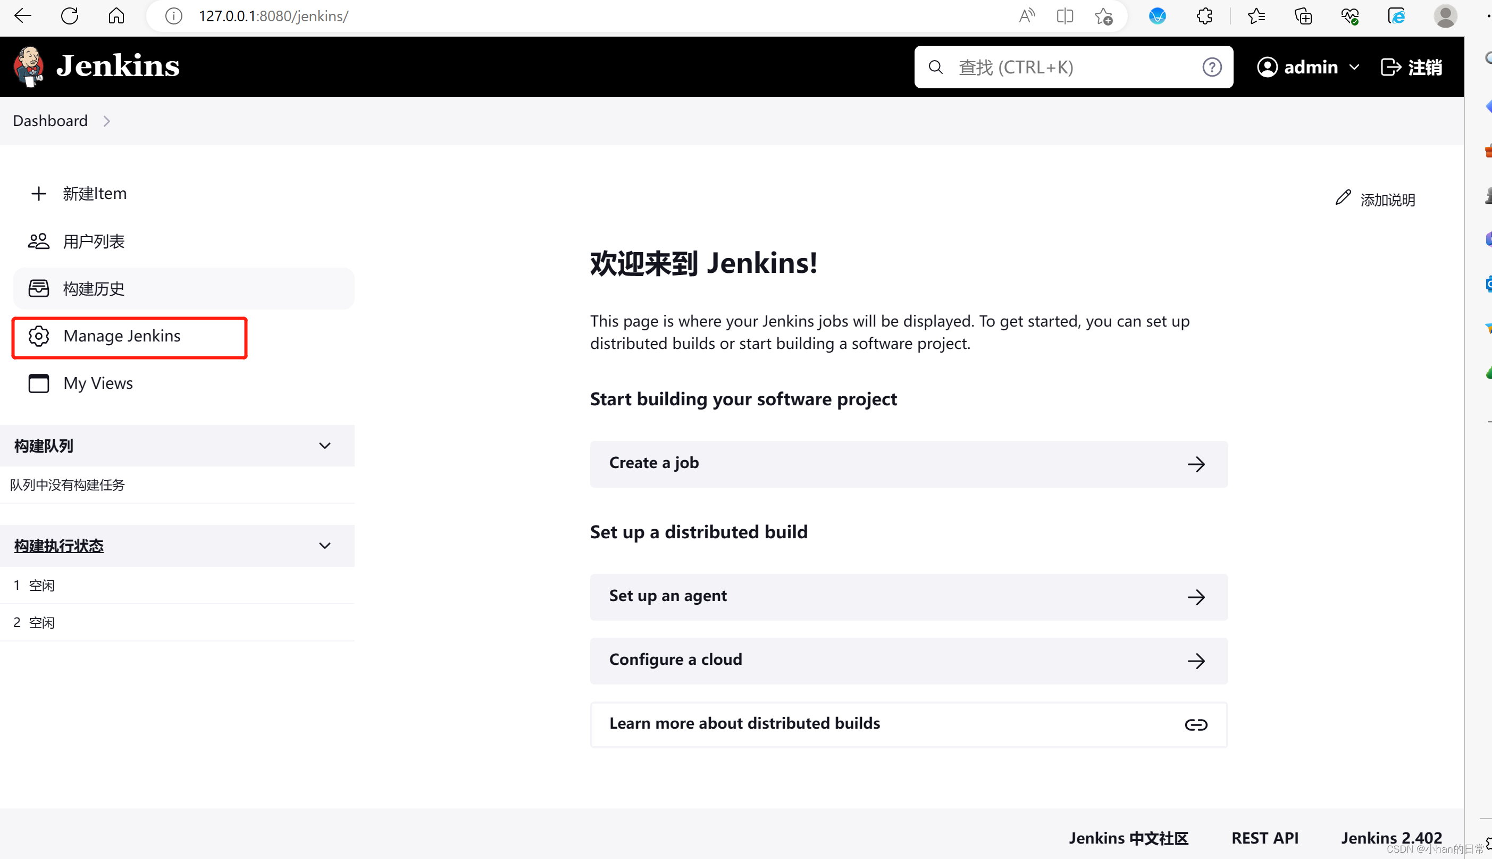
Task: Click the window icon for My Views
Action: 38,383
